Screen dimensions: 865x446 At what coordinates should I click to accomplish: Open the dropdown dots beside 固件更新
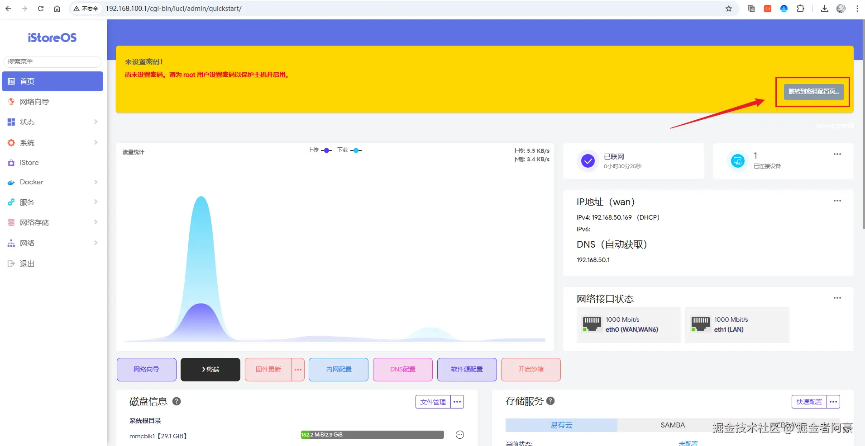(x=298, y=370)
